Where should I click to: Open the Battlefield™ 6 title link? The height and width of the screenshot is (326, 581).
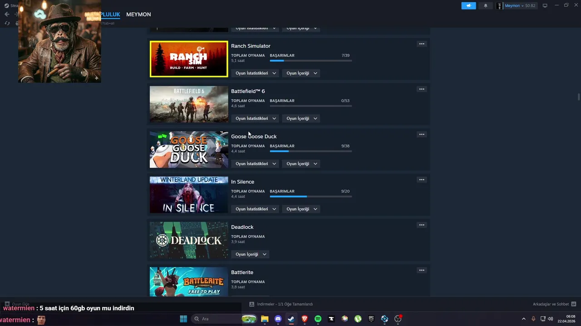(248, 91)
